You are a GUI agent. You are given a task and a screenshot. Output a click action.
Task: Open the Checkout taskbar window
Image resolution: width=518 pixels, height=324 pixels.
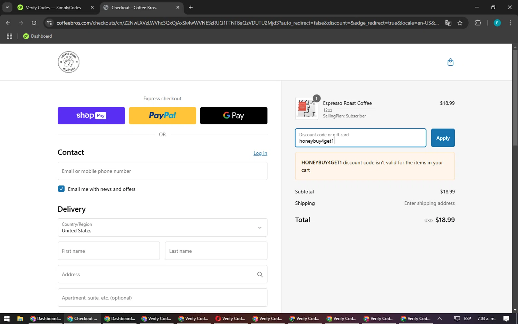[x=83, y=318]
